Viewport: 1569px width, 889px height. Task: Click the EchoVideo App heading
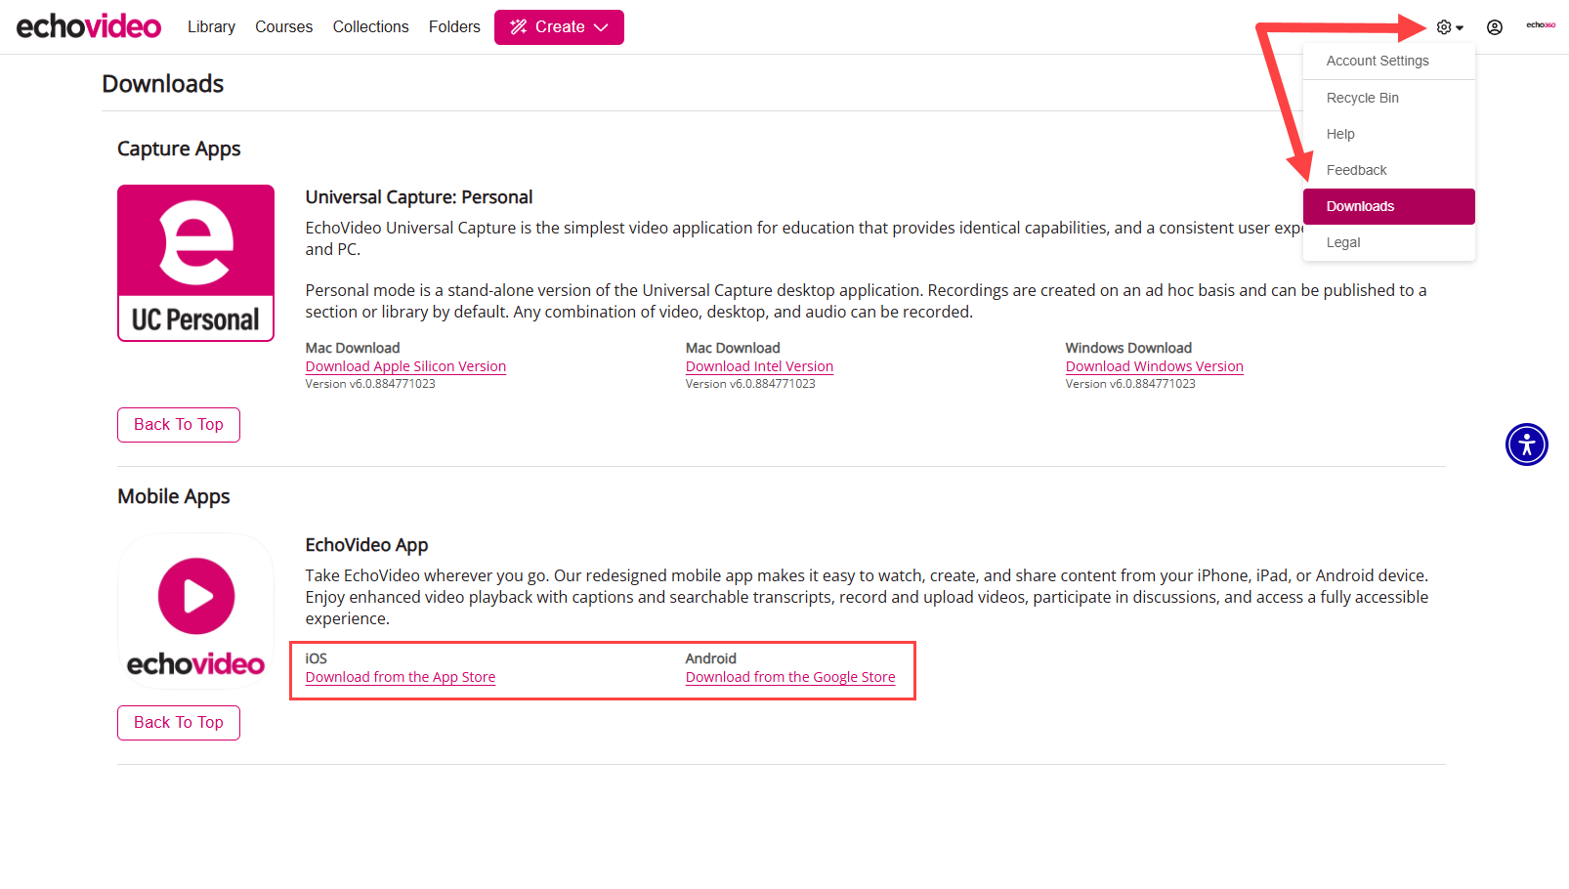pos(366,545)
